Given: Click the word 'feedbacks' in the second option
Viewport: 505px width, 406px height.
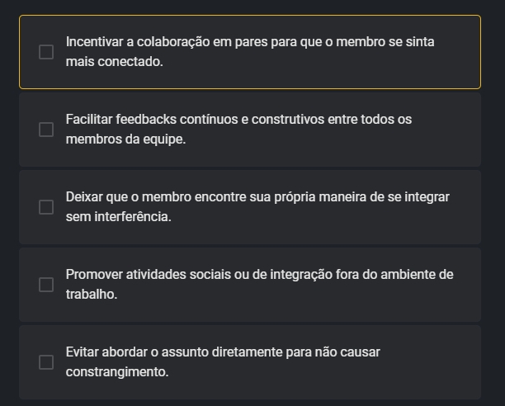Looking at the screenshot, I should [146, 120].
